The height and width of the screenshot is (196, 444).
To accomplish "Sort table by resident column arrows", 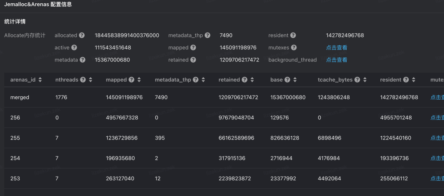I will [x=414, y=80].
